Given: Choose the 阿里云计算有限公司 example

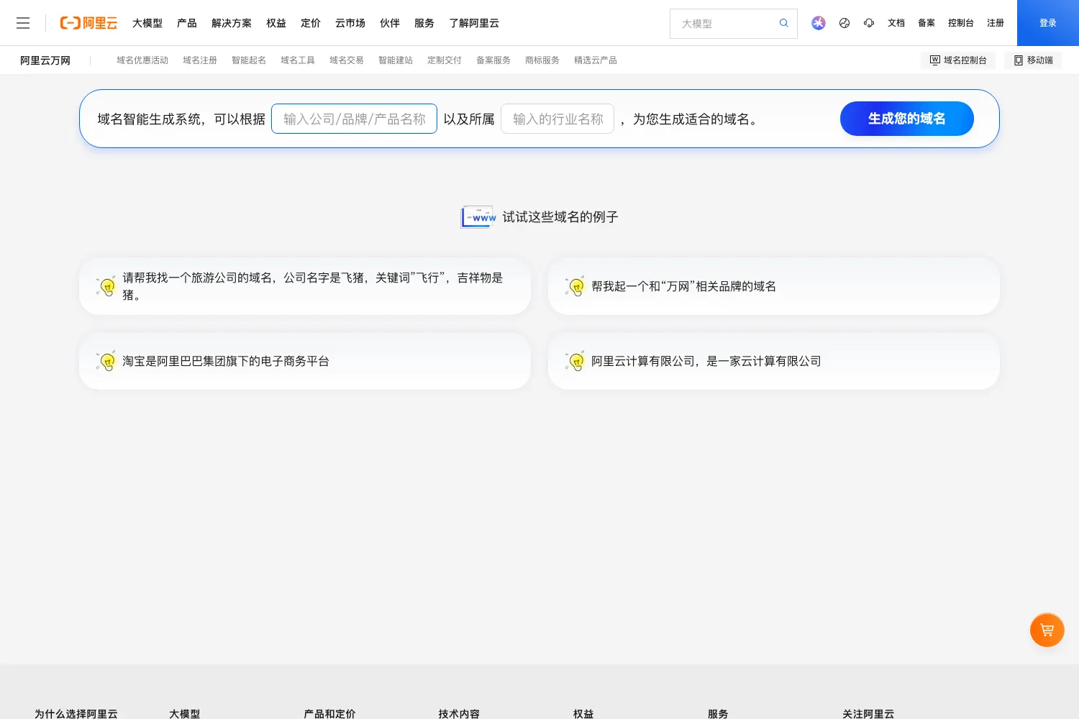Looking at the screenshot, I should 774,361.
